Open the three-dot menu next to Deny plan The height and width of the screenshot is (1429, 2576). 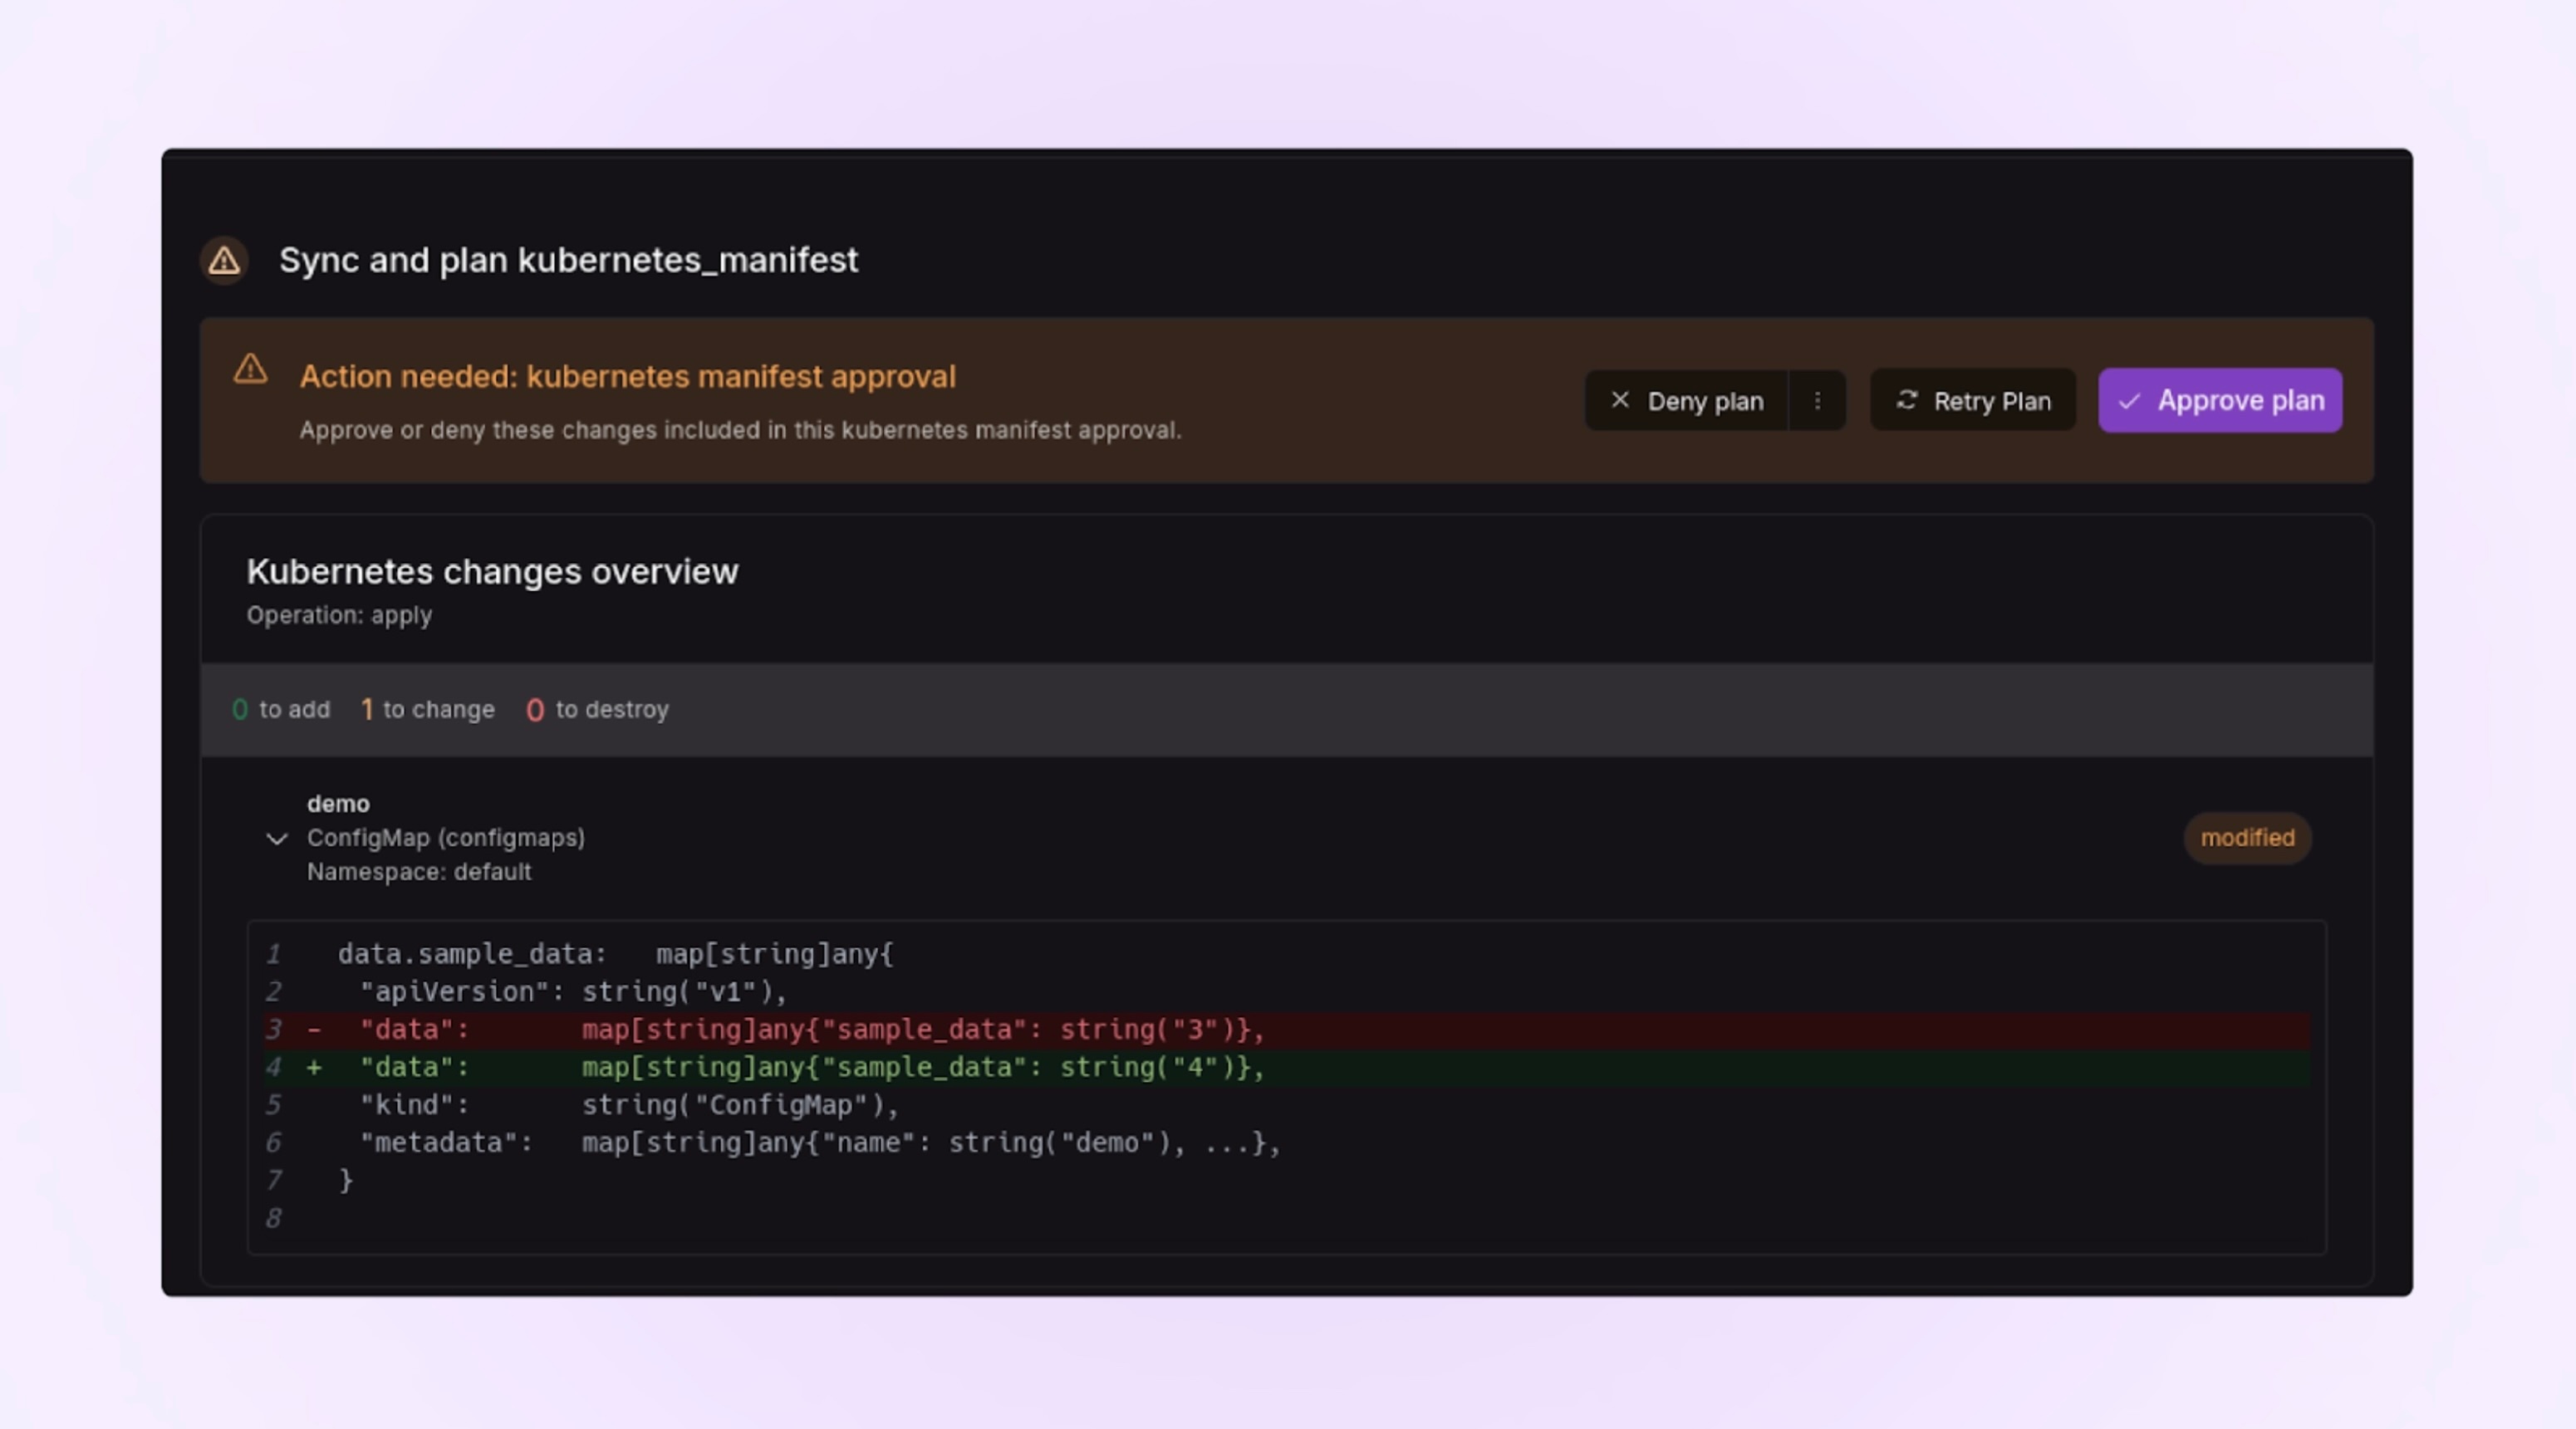[1817, 401]
